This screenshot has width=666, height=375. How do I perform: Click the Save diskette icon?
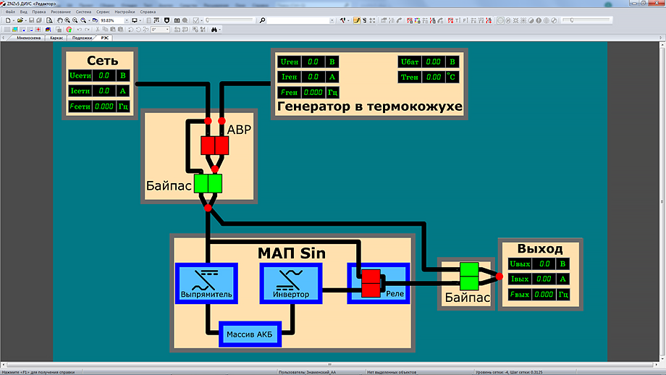tap(31, 20)
